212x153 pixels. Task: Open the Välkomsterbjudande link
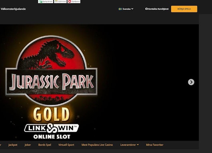click(13, 9)
